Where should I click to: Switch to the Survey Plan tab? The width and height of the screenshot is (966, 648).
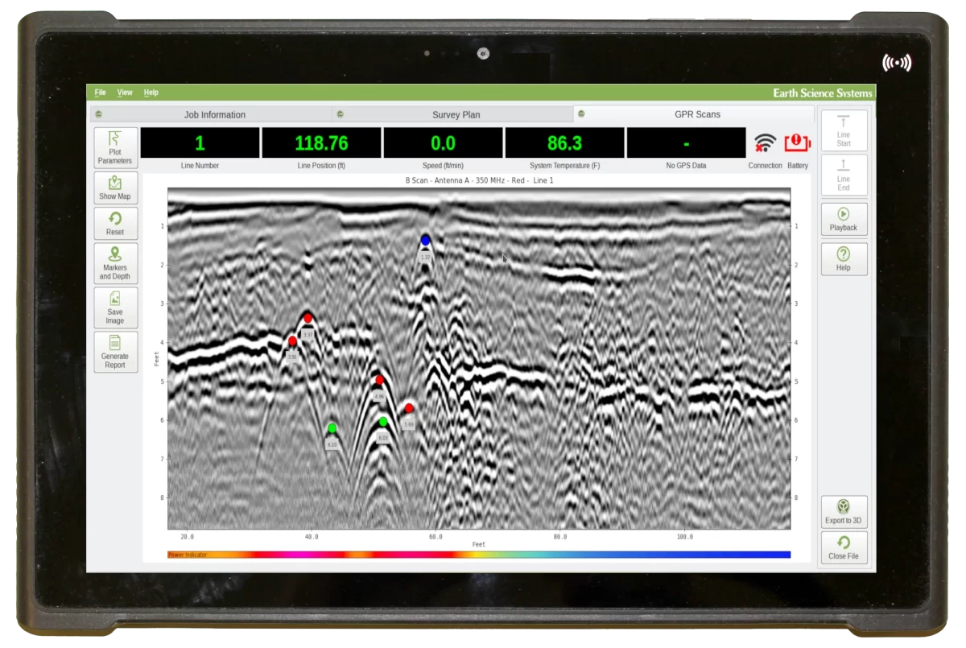456,114
